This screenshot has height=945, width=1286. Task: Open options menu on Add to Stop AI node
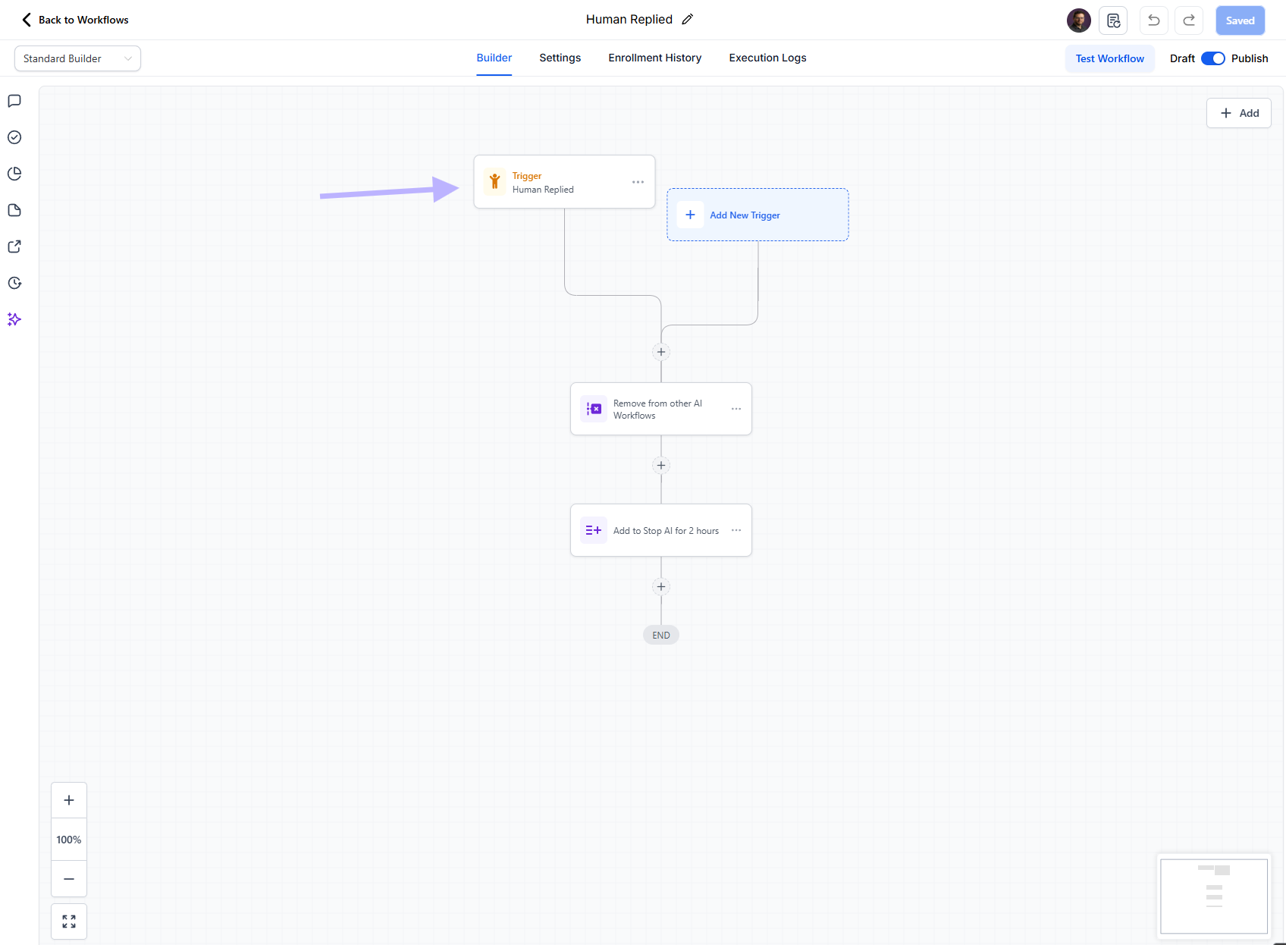[736, 530]
